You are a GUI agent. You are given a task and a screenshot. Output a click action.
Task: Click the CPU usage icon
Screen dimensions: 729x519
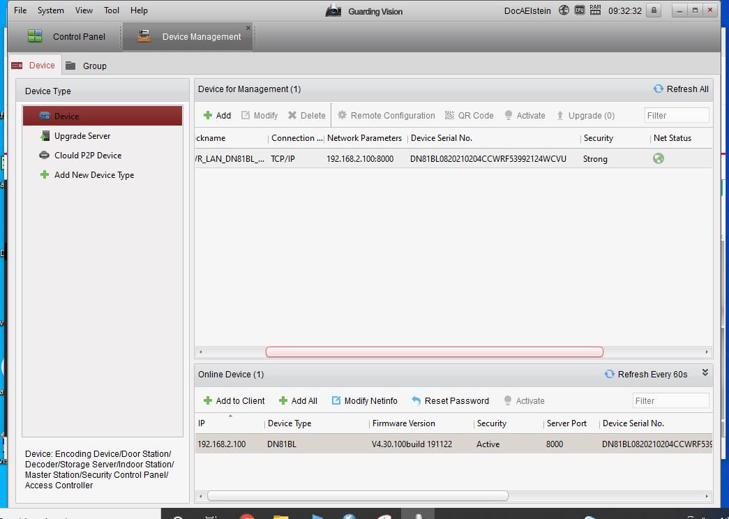[x=579, y=10]
